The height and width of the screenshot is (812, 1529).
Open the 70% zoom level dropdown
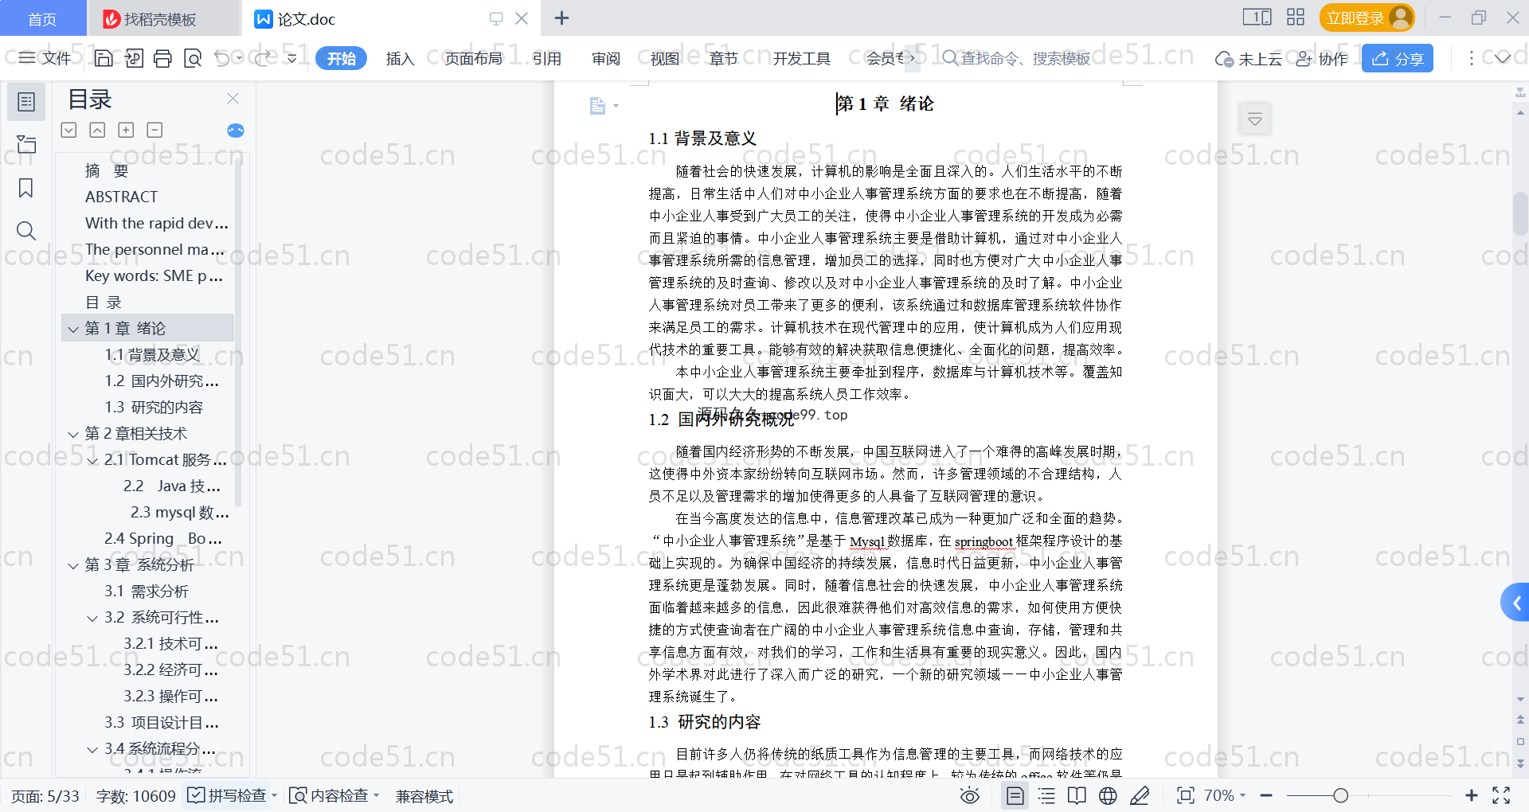click(1225, 795)
